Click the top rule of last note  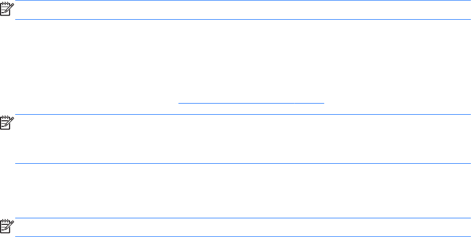coord(243,218)
